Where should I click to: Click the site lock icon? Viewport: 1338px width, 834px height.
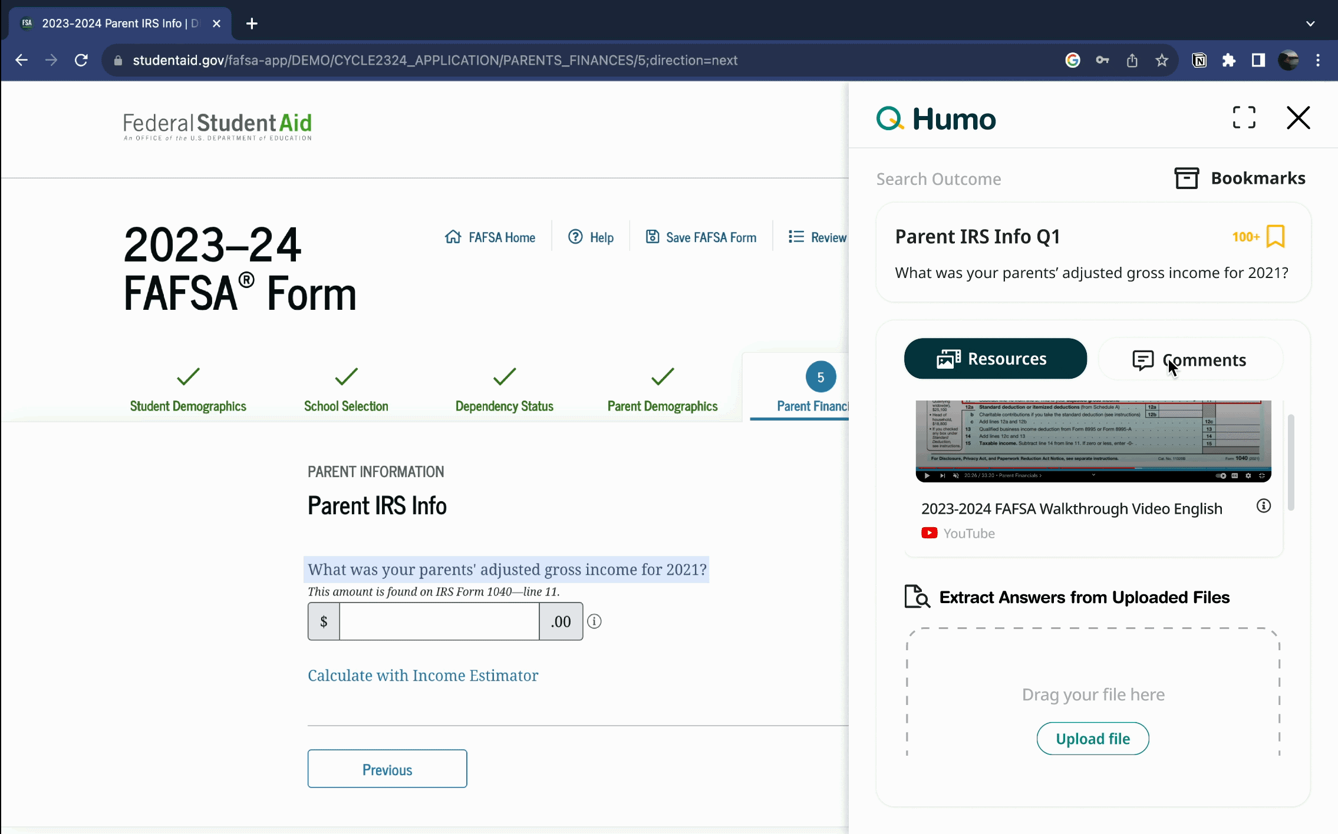coord(118,60)
